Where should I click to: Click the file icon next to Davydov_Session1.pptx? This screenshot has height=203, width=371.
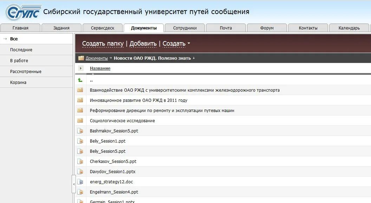click(x=80, y=171)
